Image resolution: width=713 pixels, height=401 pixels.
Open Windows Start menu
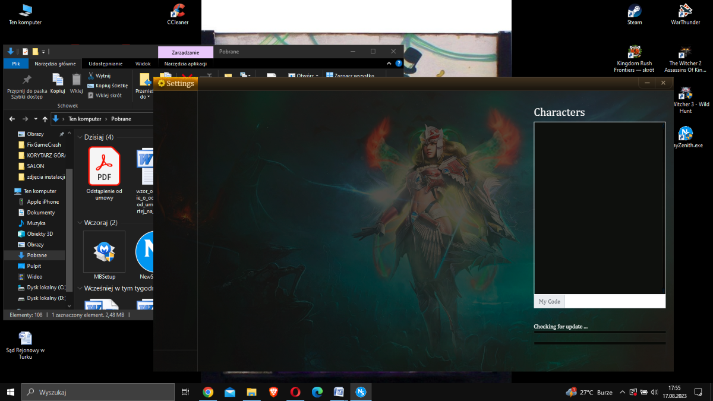pyautogui.click(x=11, y=392)
